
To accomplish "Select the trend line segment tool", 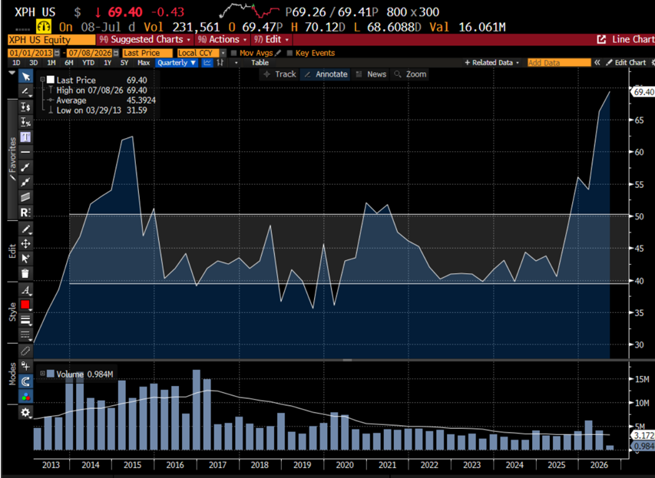I will click(x=25, y=167).
